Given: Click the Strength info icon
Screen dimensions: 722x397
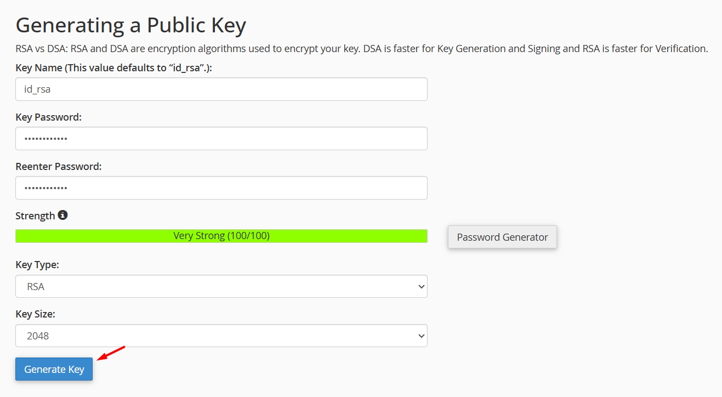Looking at the screenshot, I should click(x=63, y=215).
